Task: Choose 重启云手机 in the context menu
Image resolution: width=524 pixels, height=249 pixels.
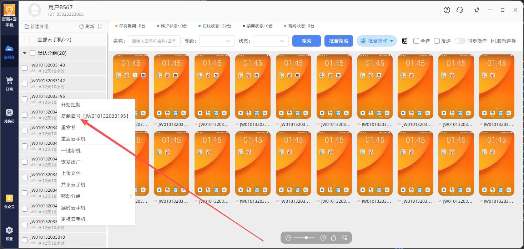Action: [96, 139]
